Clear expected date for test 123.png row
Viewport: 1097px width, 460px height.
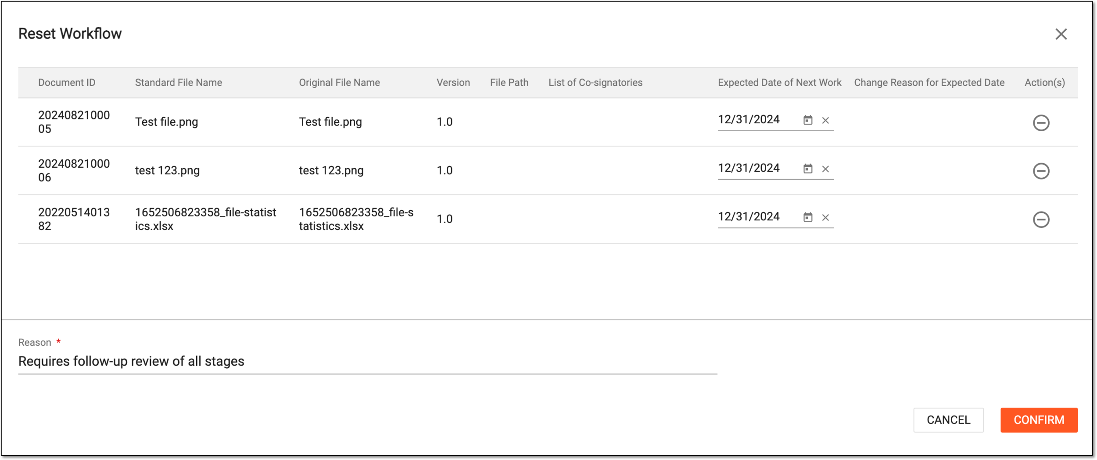(x=825, y=169)
